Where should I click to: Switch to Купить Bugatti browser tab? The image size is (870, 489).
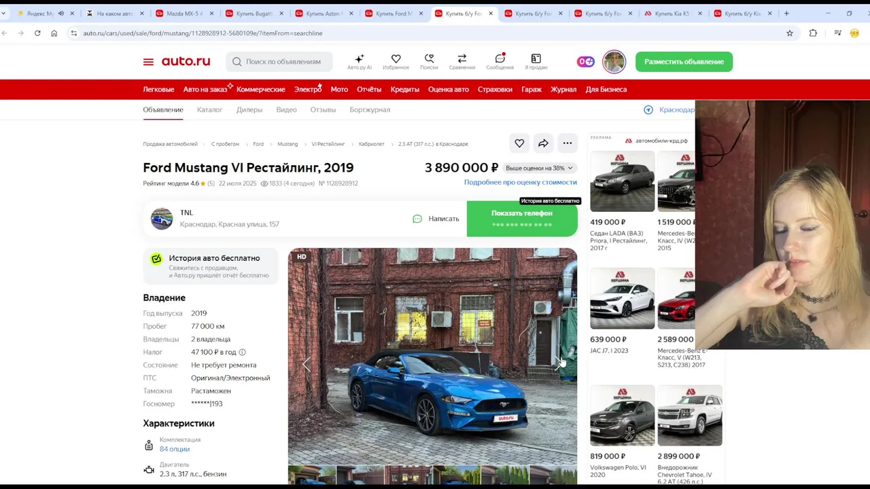click(254, 14)
